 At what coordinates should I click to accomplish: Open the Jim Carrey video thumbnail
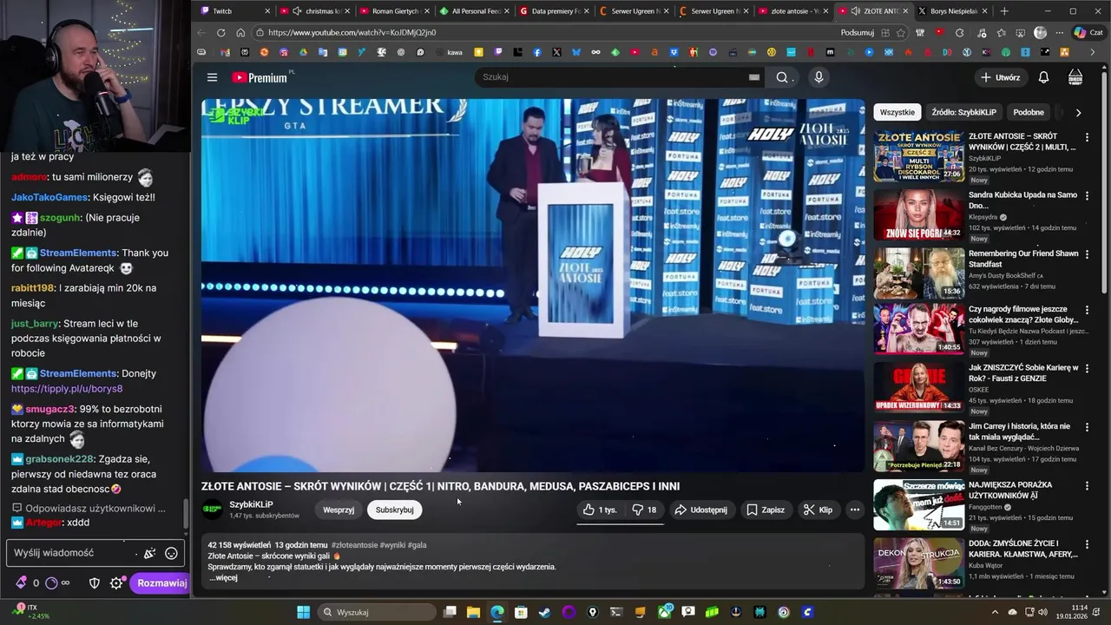(918, 446)
